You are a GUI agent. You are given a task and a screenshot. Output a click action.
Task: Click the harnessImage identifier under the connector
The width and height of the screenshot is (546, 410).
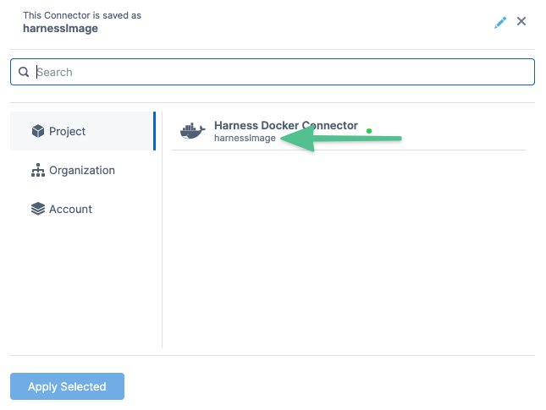tap(245, 138)
